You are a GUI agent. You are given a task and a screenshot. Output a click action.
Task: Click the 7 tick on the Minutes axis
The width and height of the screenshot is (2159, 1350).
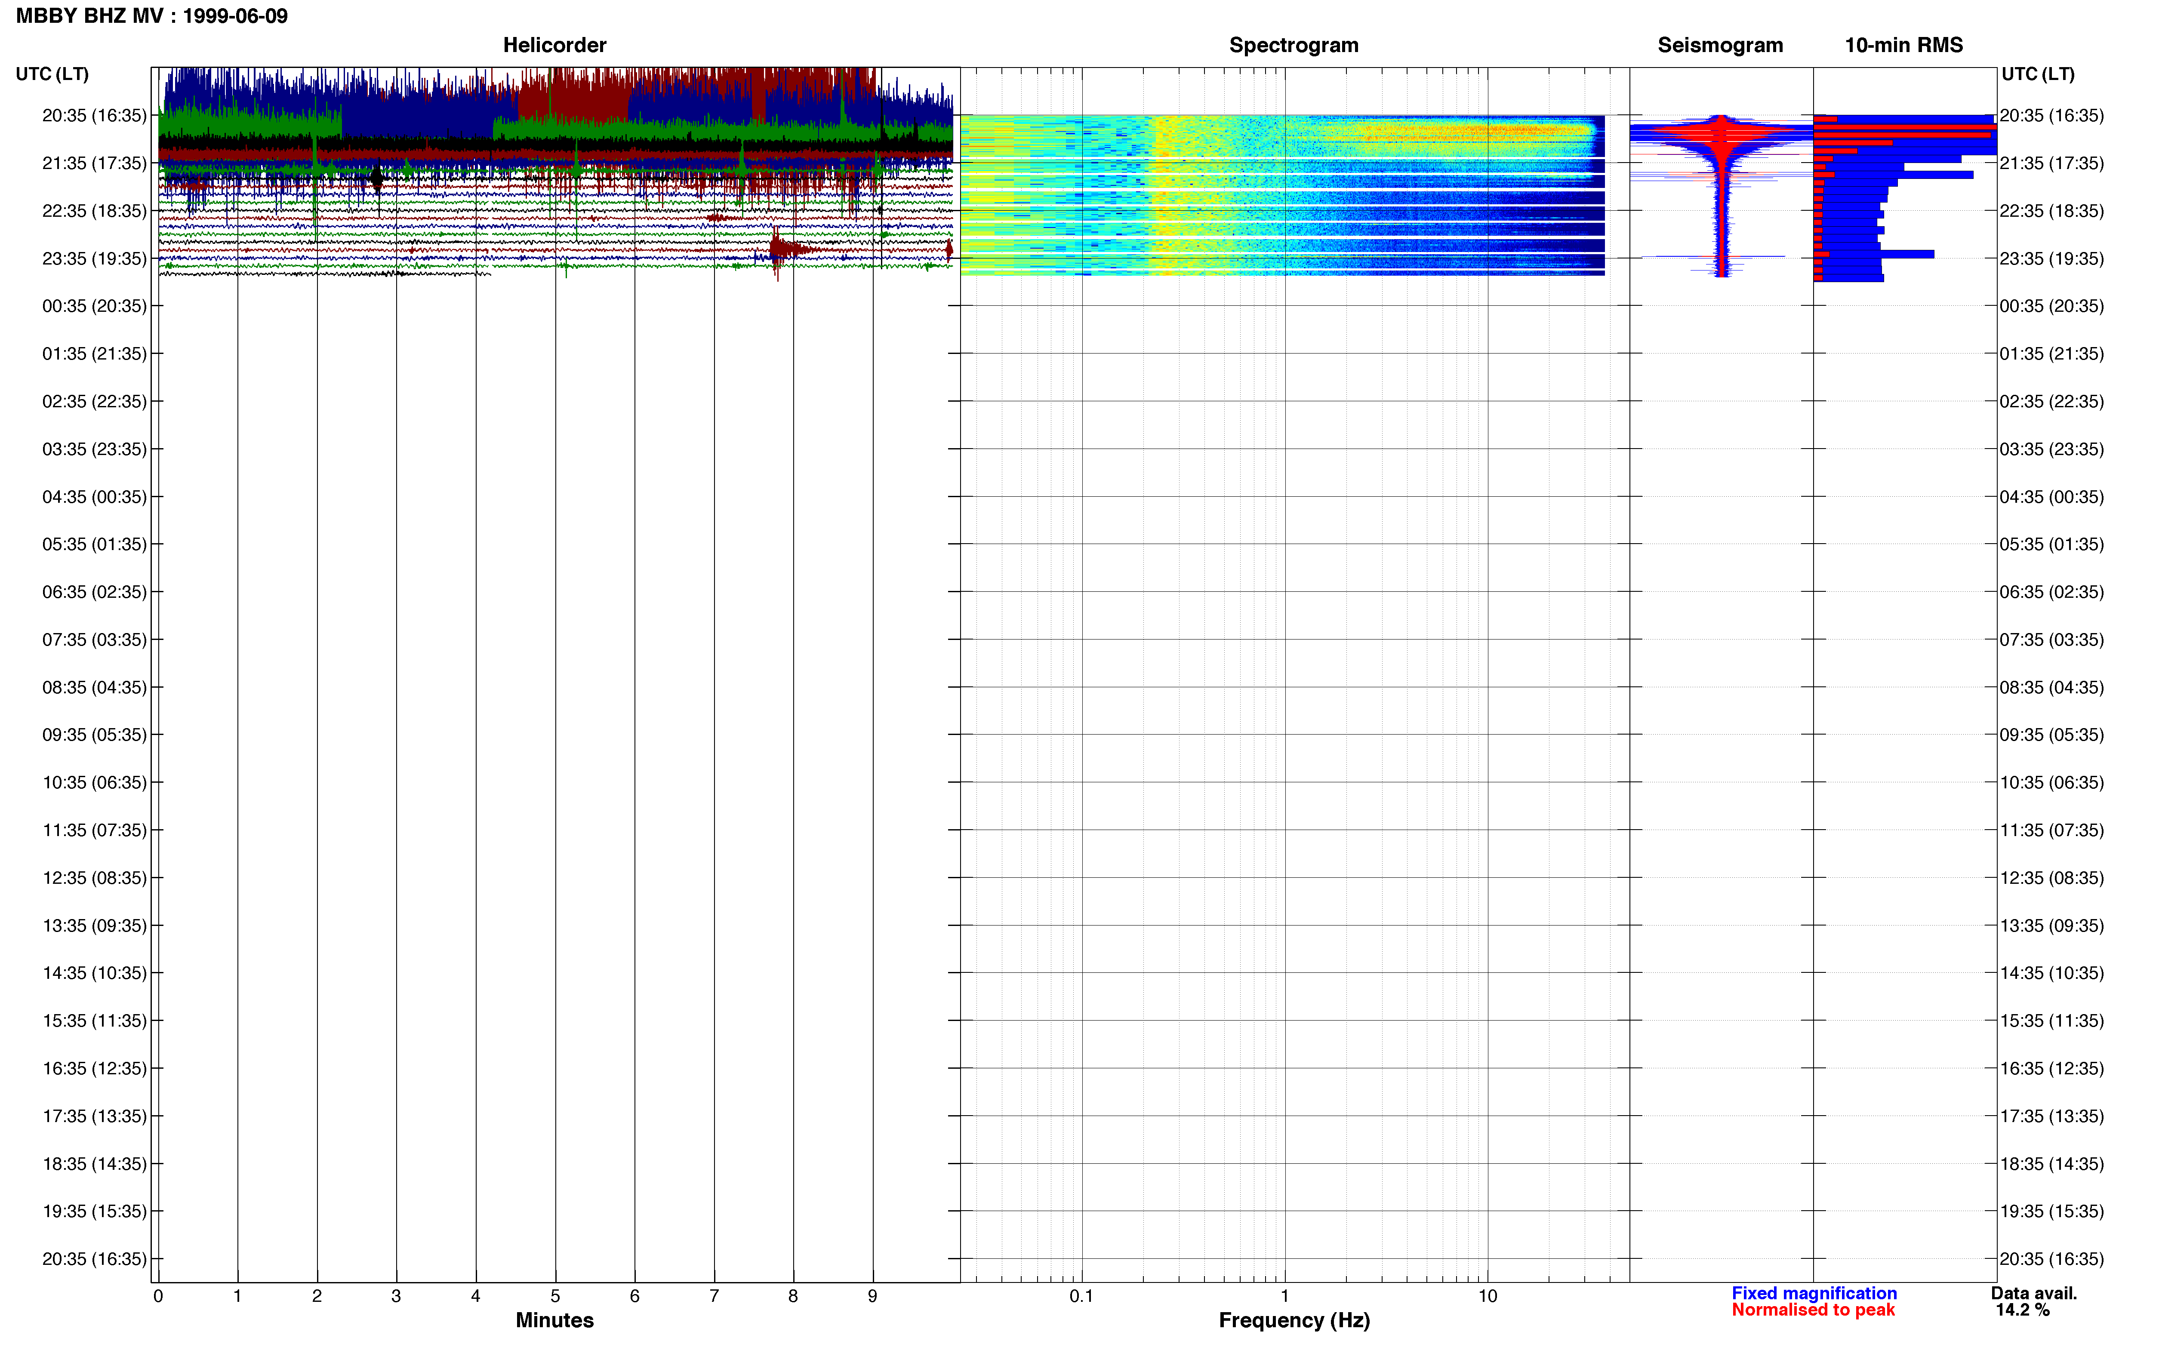(715, 1295)
